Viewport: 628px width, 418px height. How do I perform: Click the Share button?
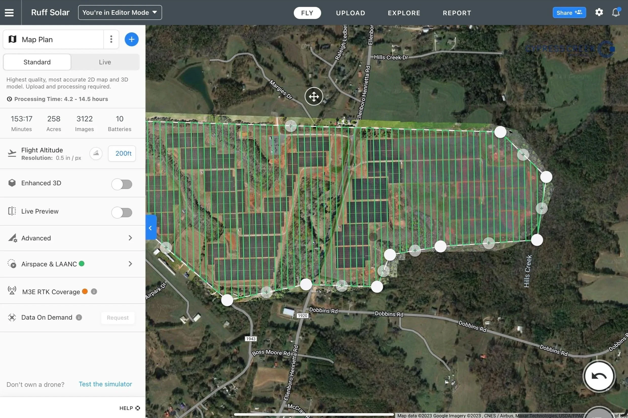pos(569,13)
